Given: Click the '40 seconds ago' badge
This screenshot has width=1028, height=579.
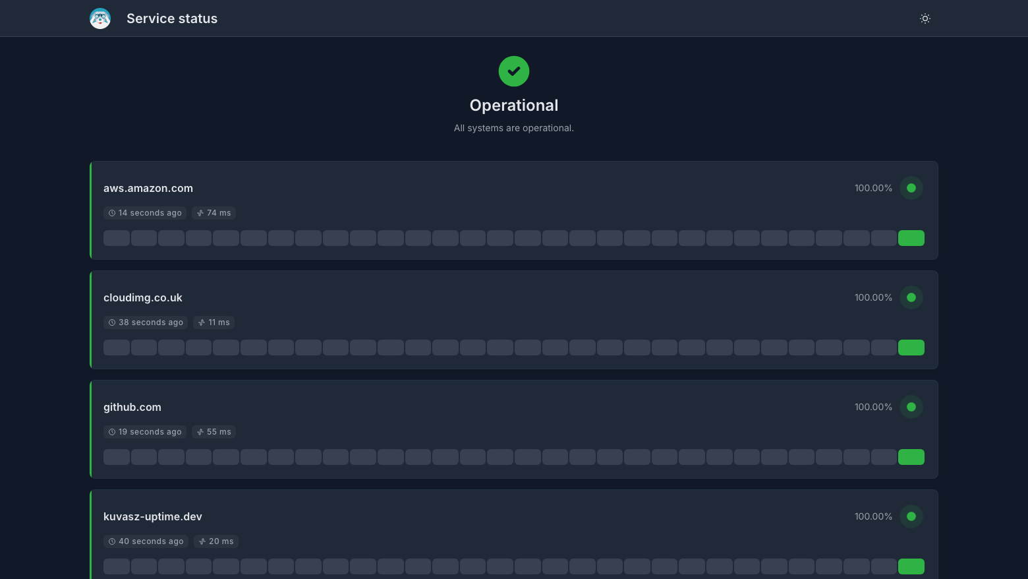Looking at the screenshot, I should [146, 541].
